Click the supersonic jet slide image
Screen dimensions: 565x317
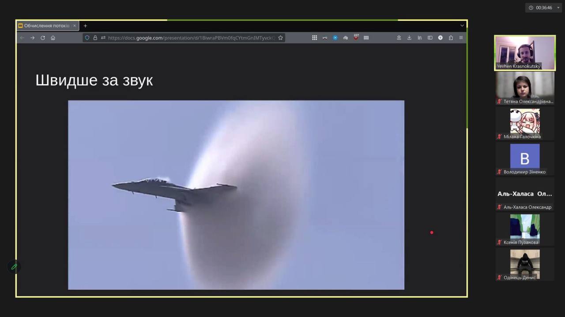tap(236, 195)
